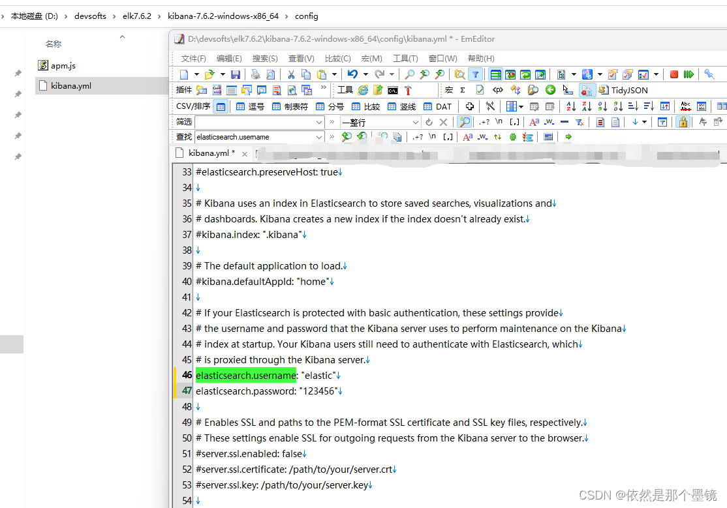Open the dropdown arrow next to Open folder icon
Image resolution: width=727 pixels, height=508 pixels.
(223, 74)
